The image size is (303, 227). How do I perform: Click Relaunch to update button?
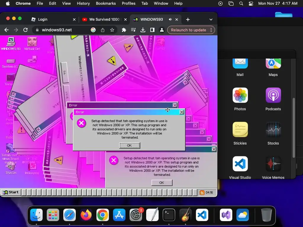coord(188,30)
